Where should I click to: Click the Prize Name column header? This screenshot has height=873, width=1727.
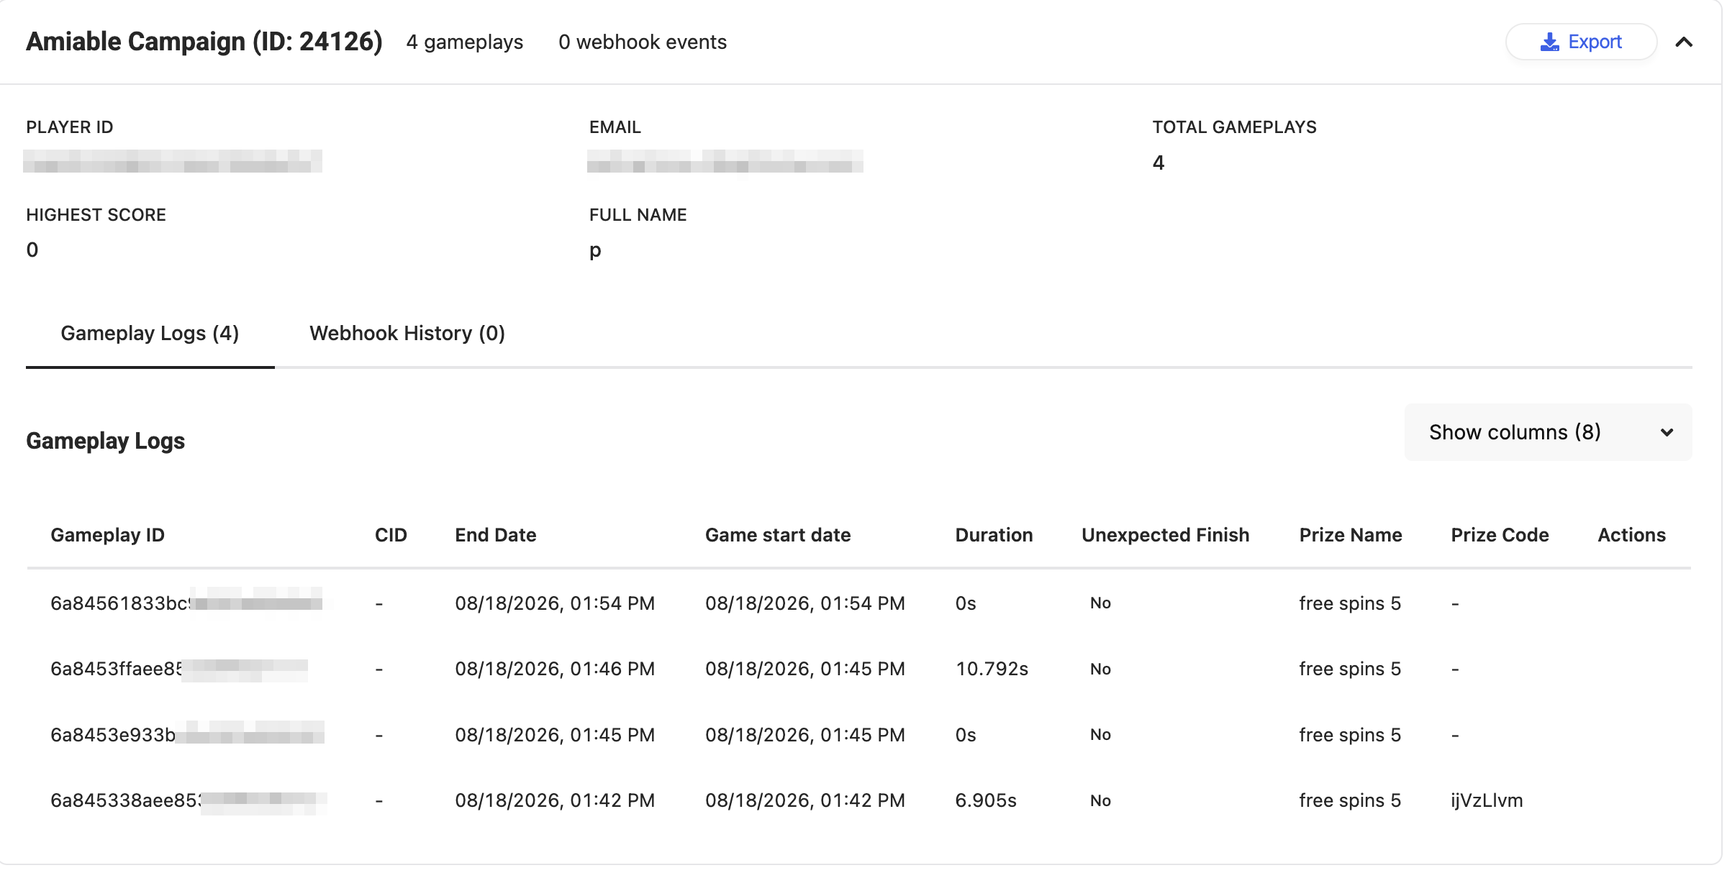tap(1351, 535)
